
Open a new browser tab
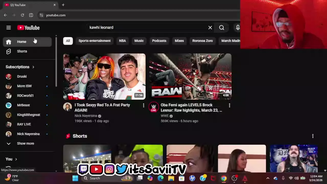tap(63, 5)
